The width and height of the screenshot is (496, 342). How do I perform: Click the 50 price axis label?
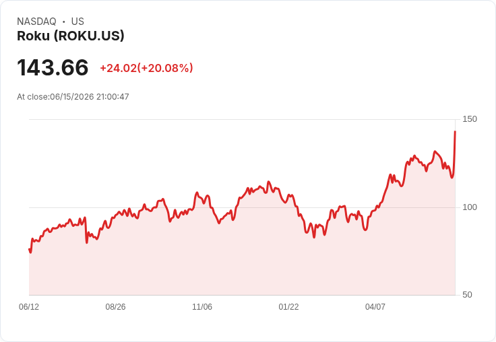click(467, 295)
